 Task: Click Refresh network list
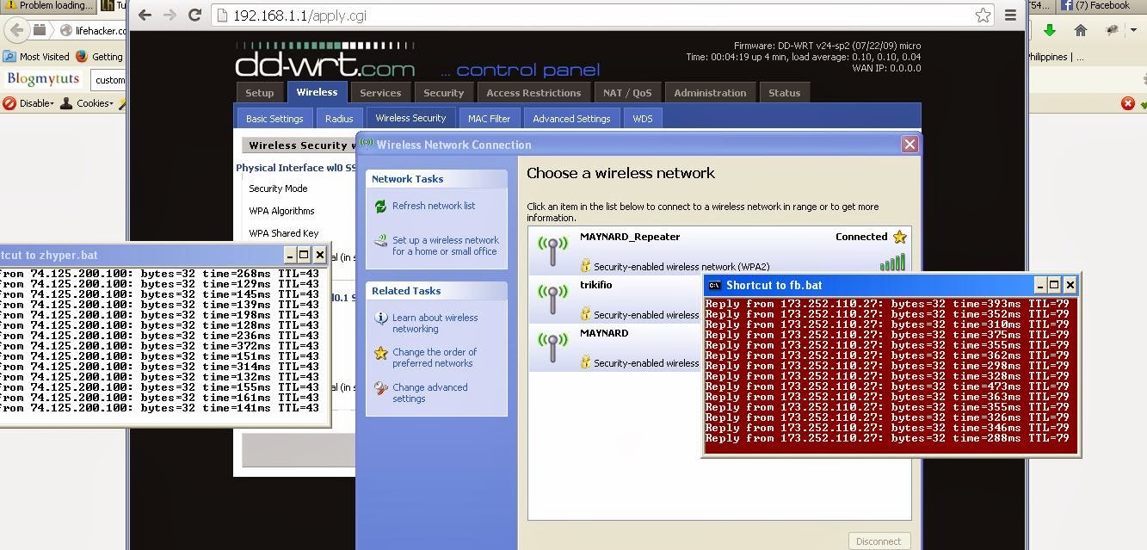434,206
